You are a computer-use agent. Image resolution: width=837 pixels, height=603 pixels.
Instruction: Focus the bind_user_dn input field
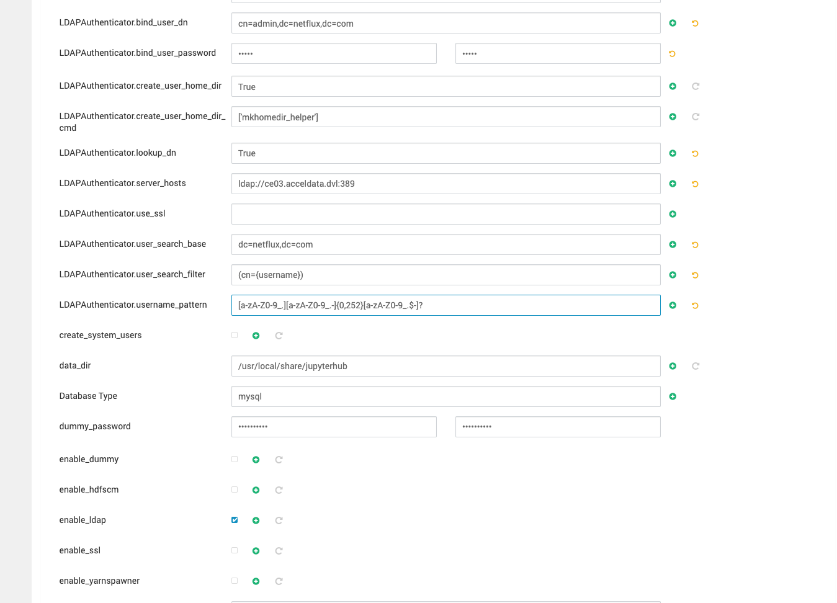click(x=445, y=23)
